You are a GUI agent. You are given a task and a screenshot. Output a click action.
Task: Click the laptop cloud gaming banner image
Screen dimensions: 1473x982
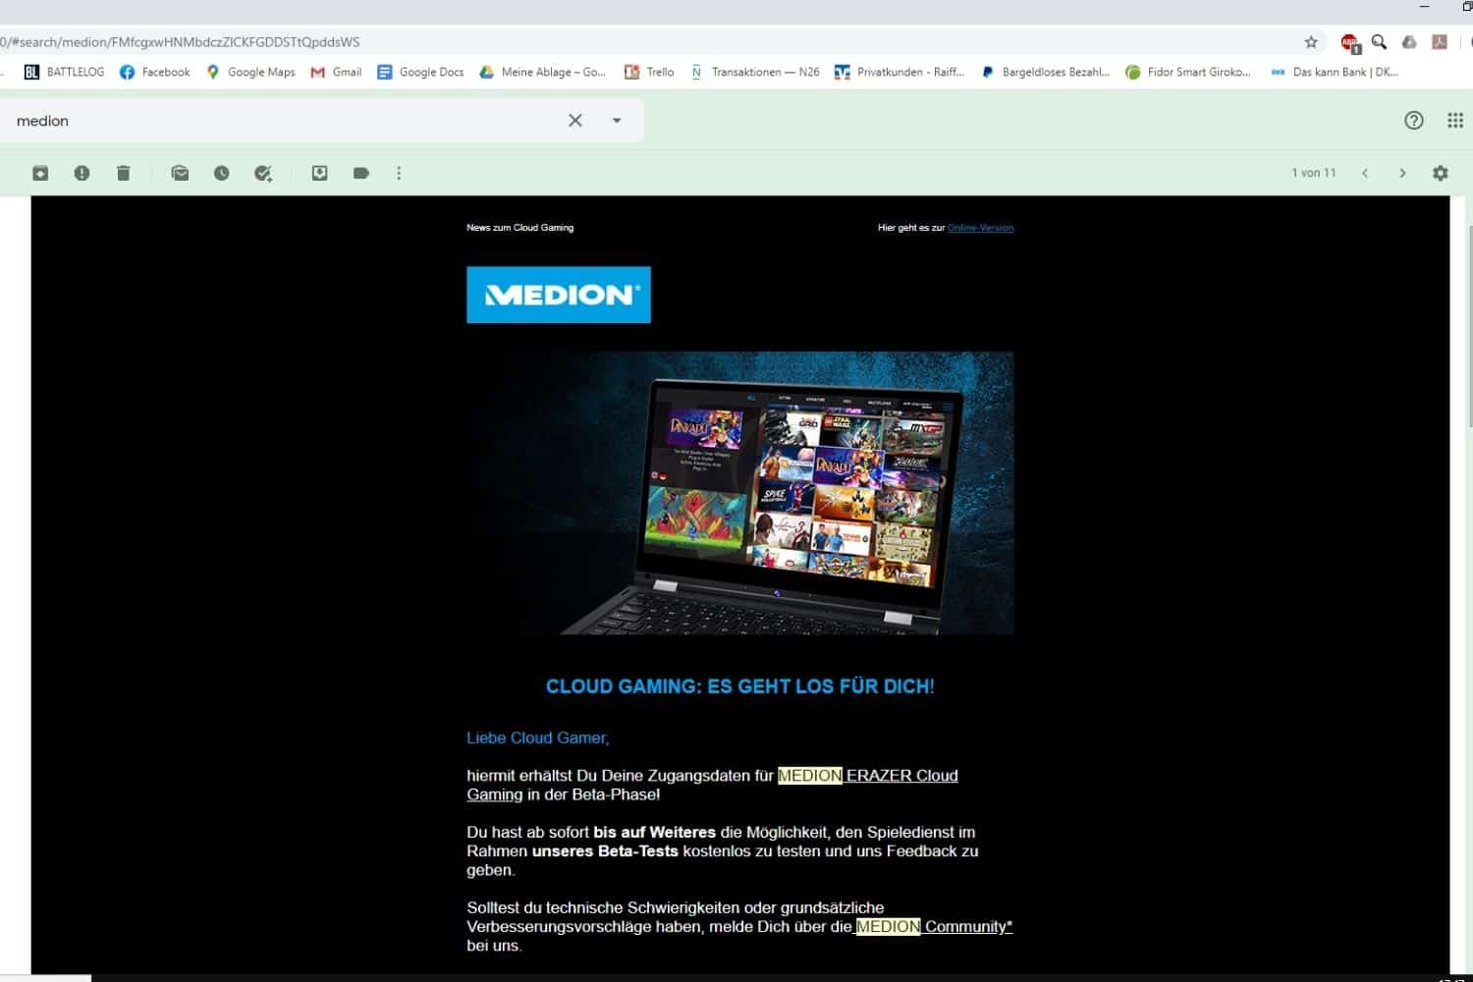[739, 493]
